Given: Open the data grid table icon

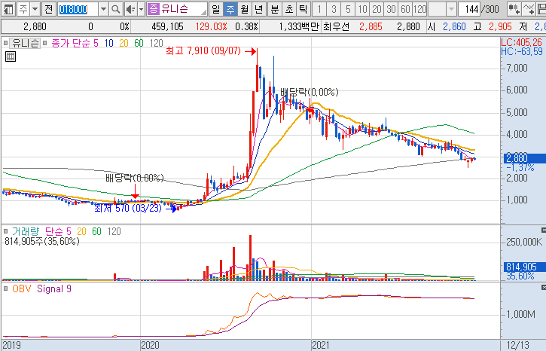Looking at the screenshot, I should click(x=11, y=56).
